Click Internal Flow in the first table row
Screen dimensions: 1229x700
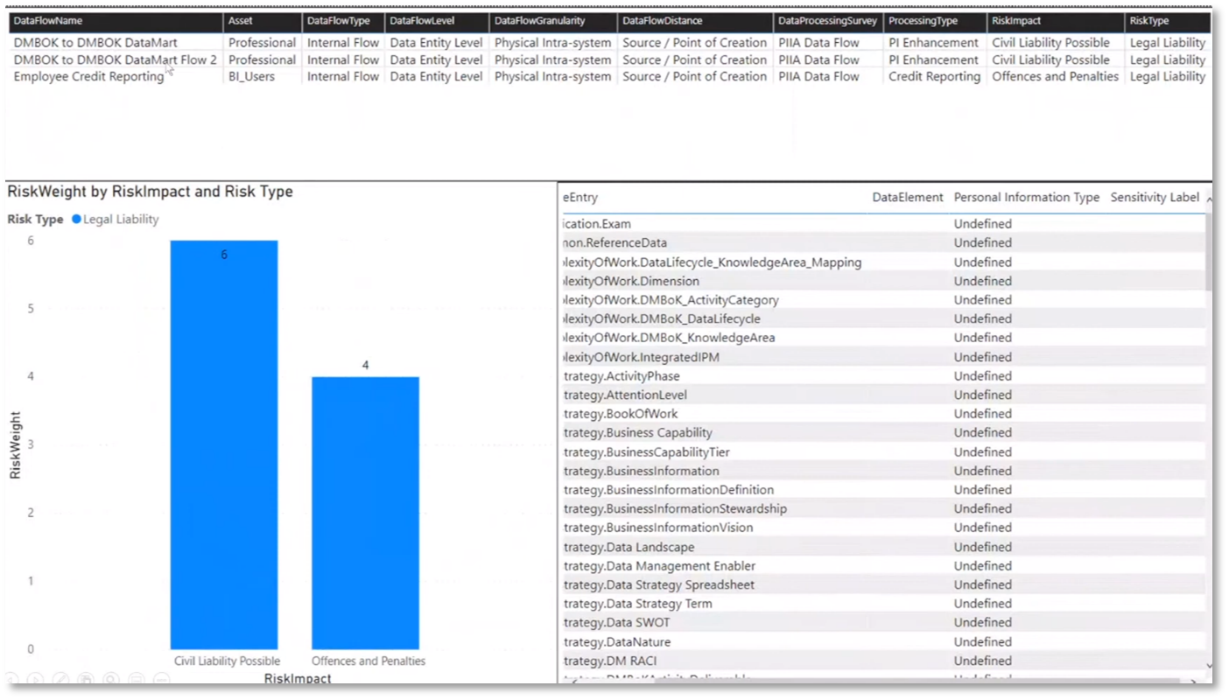(x=343, y=42)
